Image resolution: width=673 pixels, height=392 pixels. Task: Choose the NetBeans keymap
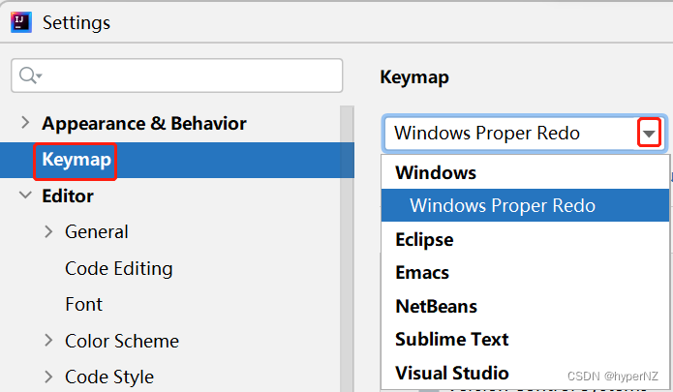[526, 306]
